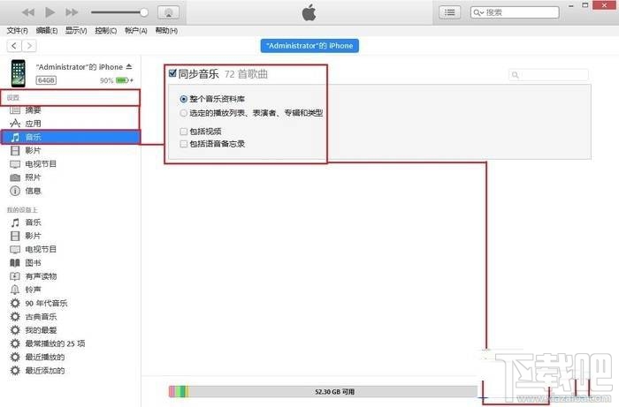Click film icon under 我的设备上
Screen dimensions: 619x407
[x=15, y=236]
